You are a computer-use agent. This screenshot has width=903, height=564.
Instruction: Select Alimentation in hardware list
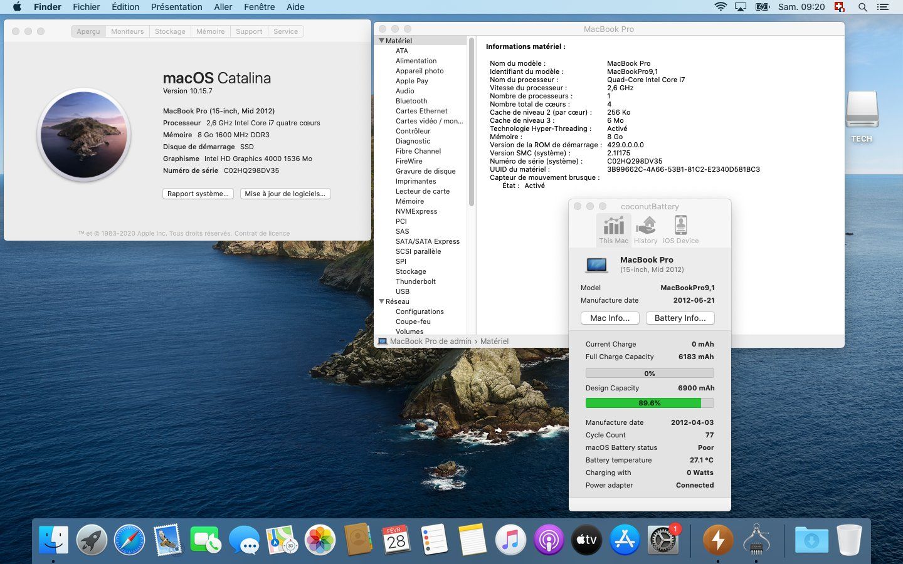(416, 61)
